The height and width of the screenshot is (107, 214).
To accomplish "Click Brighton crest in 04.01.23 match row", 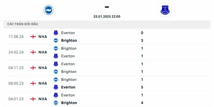I will pos(56,103).
